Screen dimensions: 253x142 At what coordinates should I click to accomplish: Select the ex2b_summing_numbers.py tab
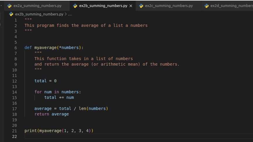click(x=103, y=6)
